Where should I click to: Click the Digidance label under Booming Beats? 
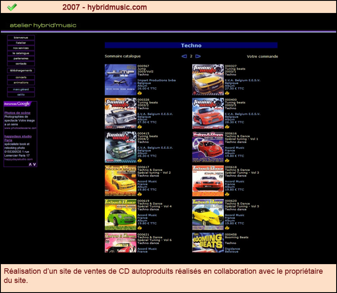point(232,249)
